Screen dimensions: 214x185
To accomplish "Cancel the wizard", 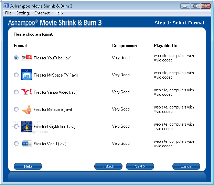I will tap(186, 166).
